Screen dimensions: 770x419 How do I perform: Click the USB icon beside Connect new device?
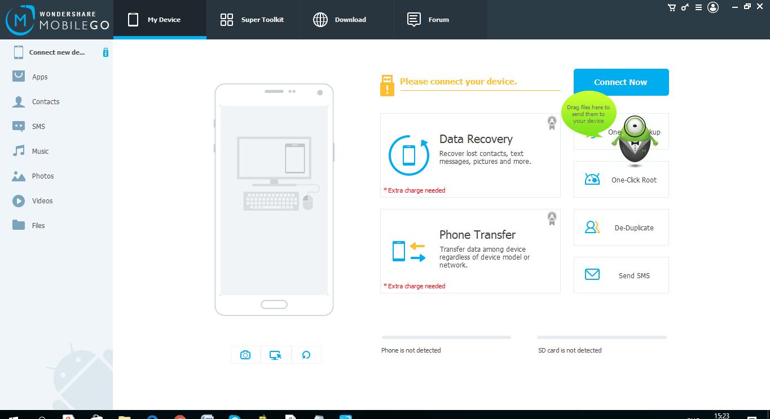pos(105,52)
